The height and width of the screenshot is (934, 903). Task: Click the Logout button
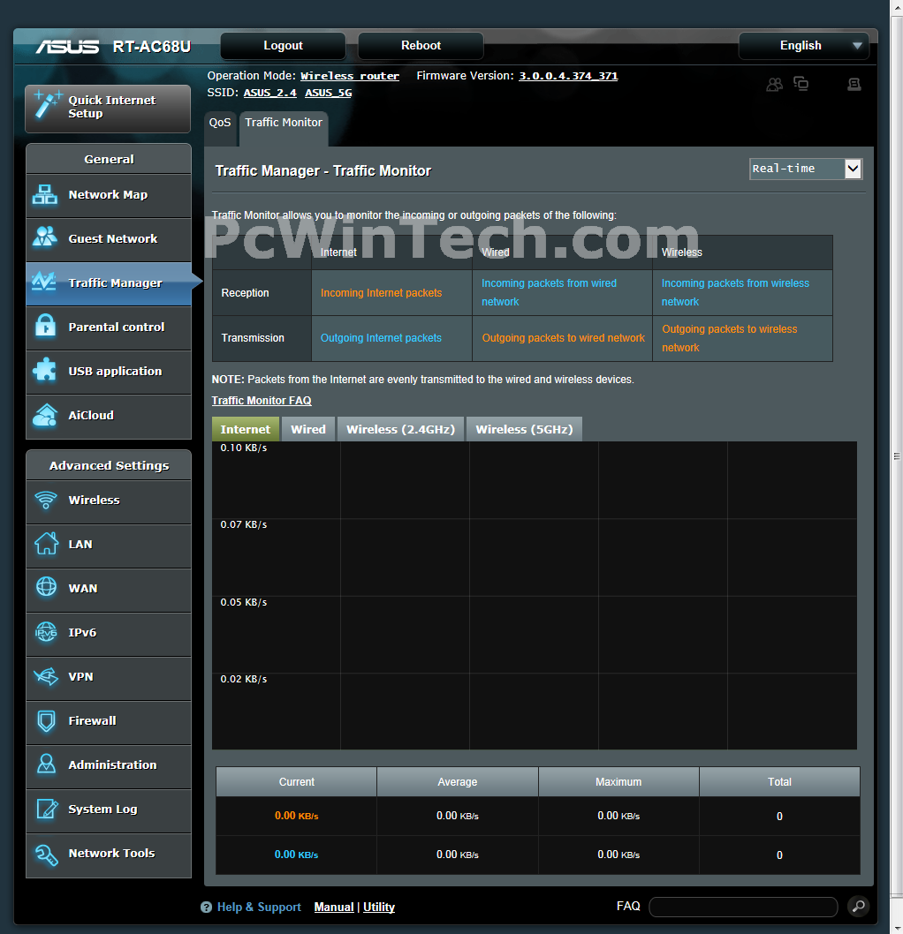coord(283,46)
